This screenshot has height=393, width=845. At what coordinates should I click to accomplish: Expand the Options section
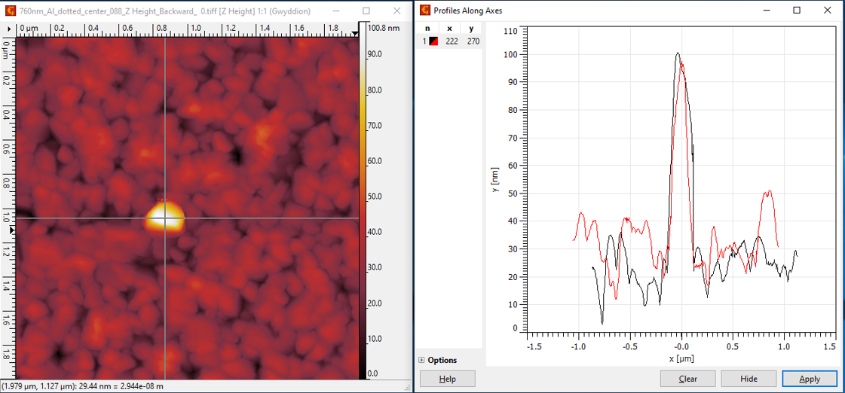pyautogui.click(x=422, y=360)
